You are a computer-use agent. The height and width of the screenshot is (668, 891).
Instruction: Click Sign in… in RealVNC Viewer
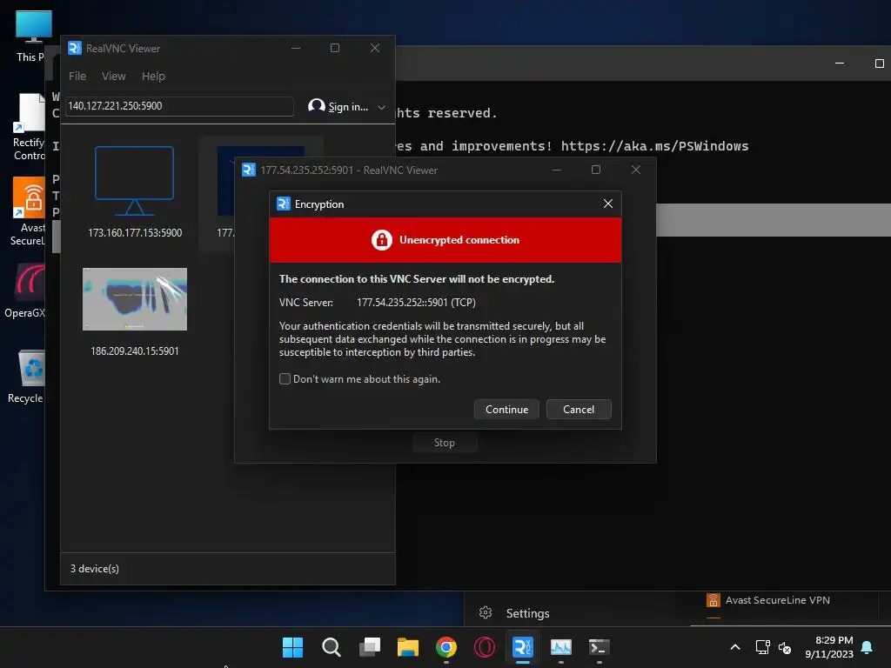[x=348, y=107]
